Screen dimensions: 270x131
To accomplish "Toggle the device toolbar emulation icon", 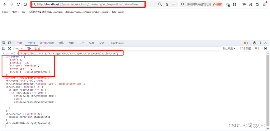I will pos(10,43).
